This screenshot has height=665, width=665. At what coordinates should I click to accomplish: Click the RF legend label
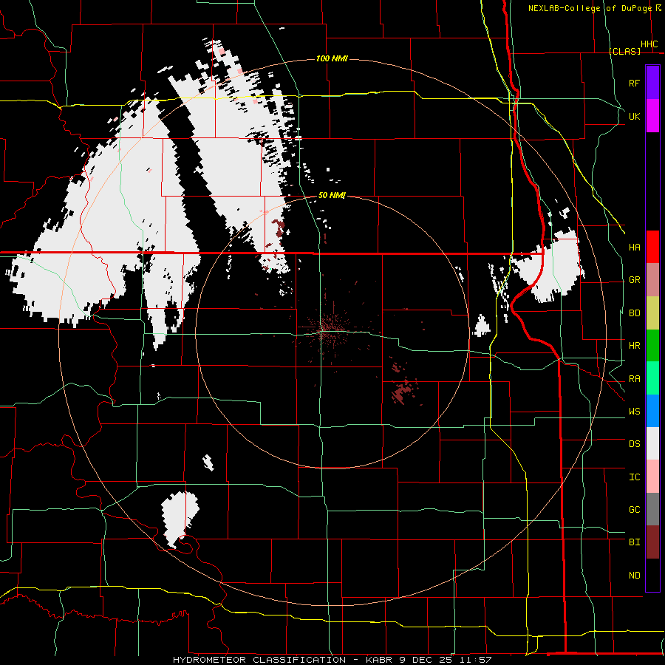[x=634, y=83]
